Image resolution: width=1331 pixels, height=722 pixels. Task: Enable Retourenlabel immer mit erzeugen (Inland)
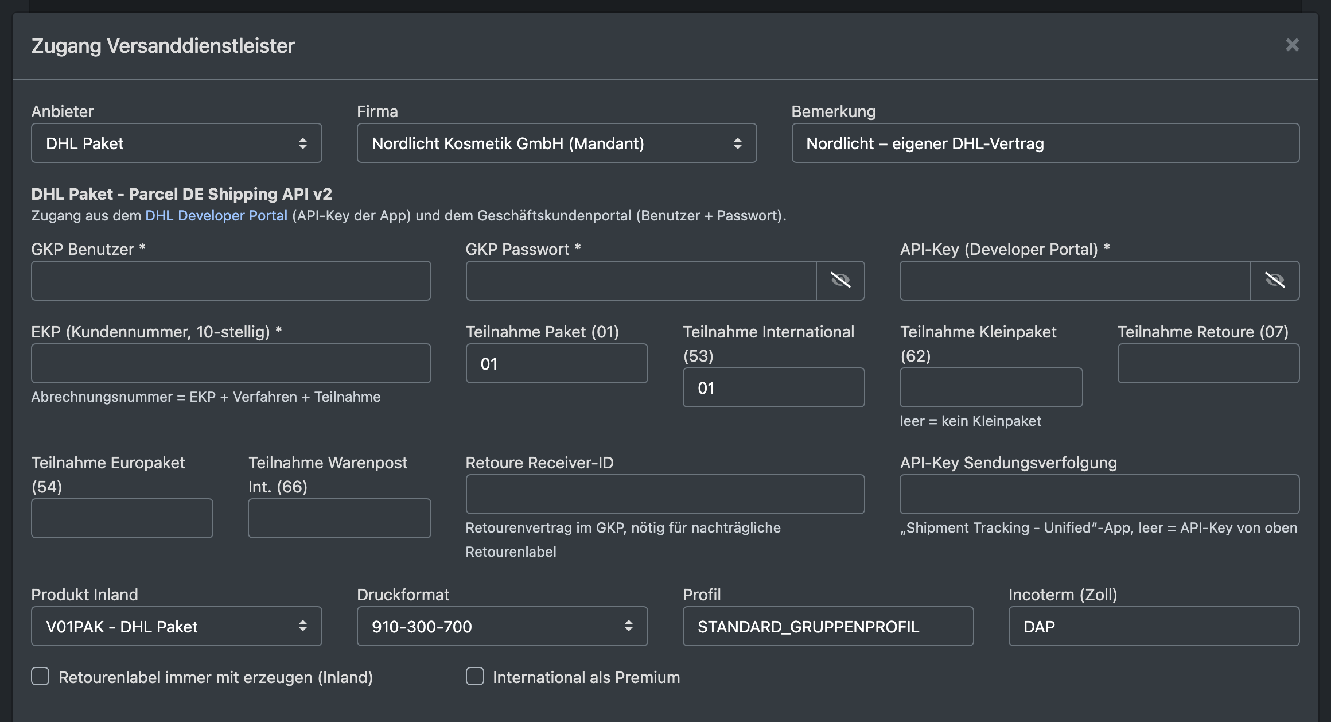click(40, 676)
